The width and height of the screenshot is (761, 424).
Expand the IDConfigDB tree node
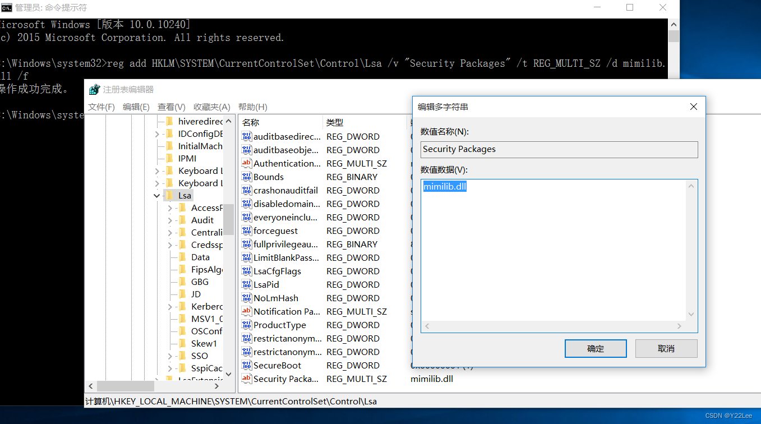coord(157,133)
